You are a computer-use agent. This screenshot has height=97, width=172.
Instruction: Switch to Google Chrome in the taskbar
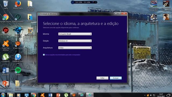coord(34,95)
